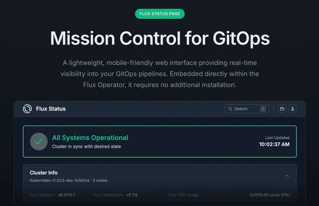This screenshot has width=319, height=206.
Task: Collapse the Cluster Info section chevron
Action: point(287,176)
